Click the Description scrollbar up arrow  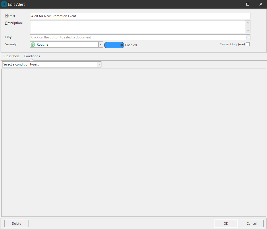pos(248,23)
